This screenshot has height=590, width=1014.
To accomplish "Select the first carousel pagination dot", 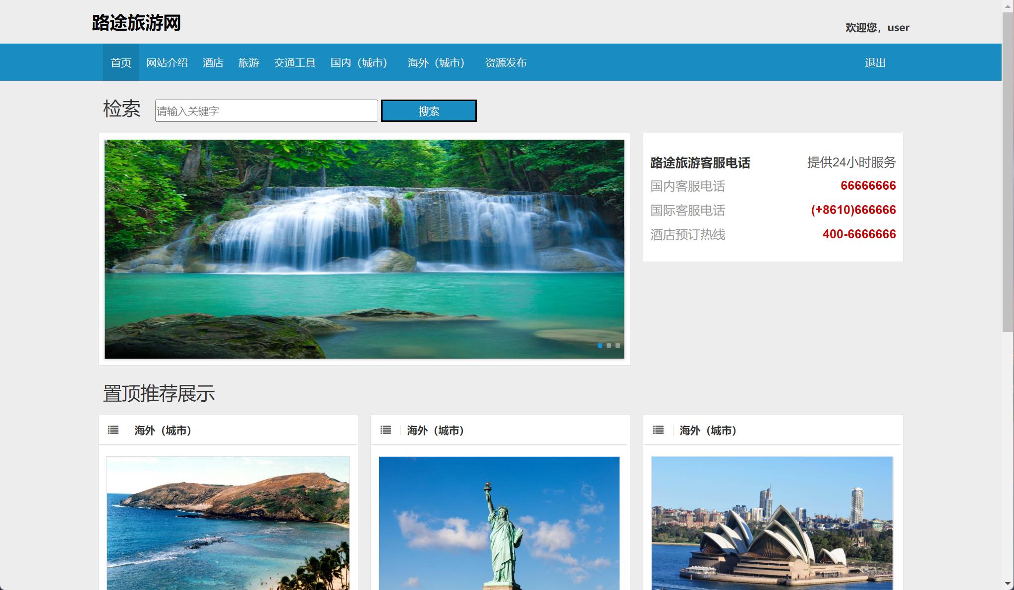I will coord(599,345).
